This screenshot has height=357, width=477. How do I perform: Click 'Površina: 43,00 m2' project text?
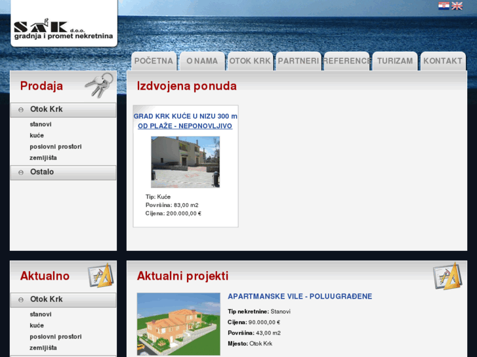click(x=254, y=333)
